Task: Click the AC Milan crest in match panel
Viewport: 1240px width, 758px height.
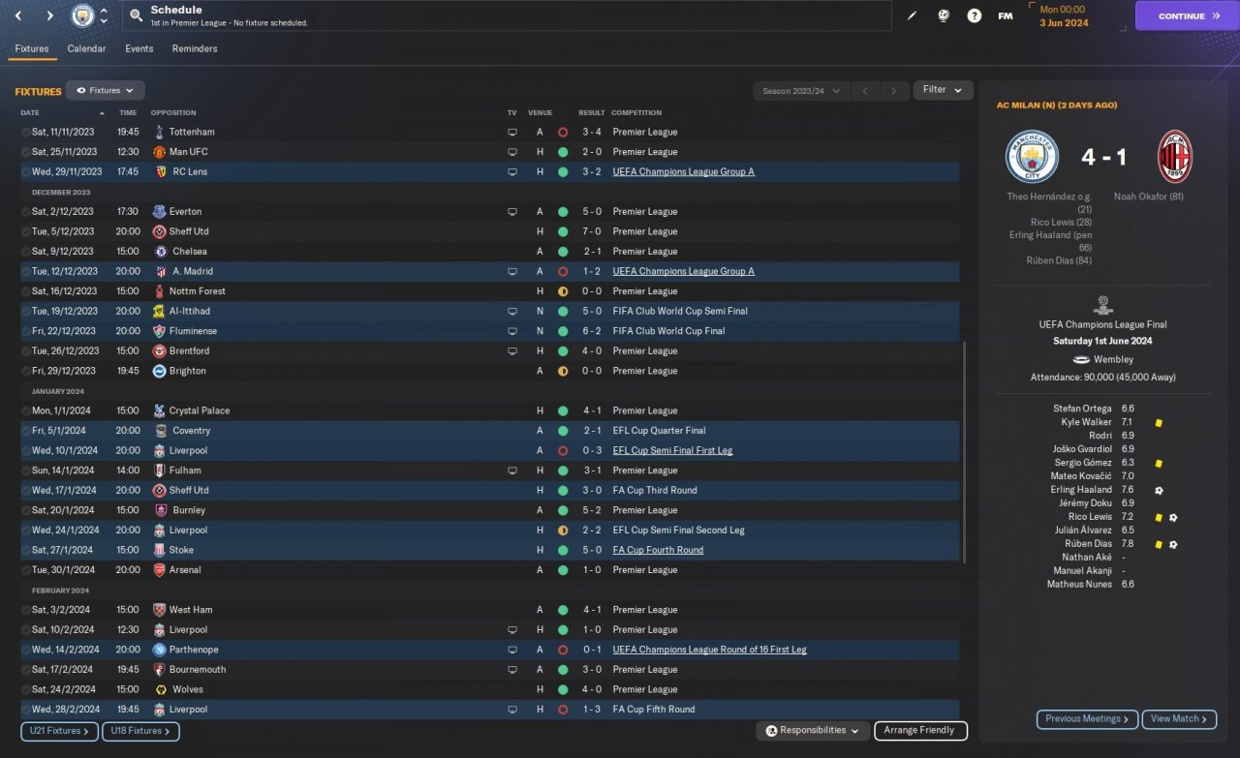Action: (x=1175, y=157)
